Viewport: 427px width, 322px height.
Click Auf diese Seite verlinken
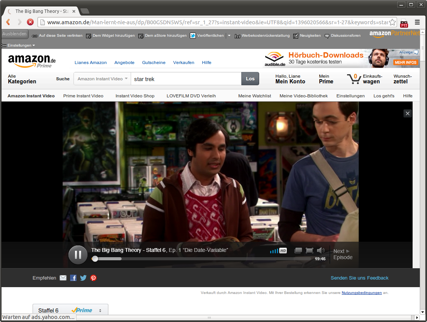[57, 36]
